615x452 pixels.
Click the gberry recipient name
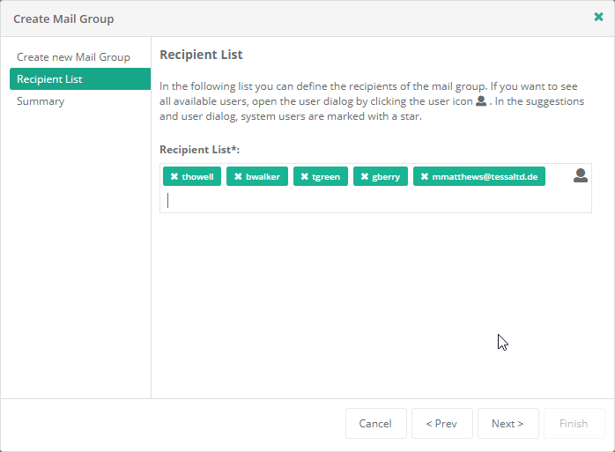(386, 177)
